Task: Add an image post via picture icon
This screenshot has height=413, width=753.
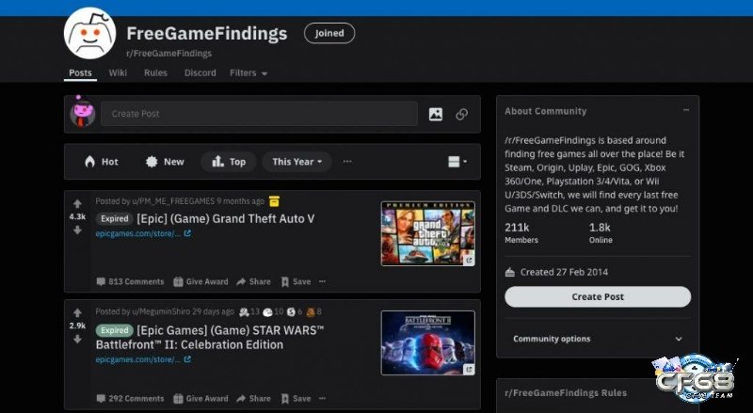Action: pyautogui.click(x=436, y=114)
